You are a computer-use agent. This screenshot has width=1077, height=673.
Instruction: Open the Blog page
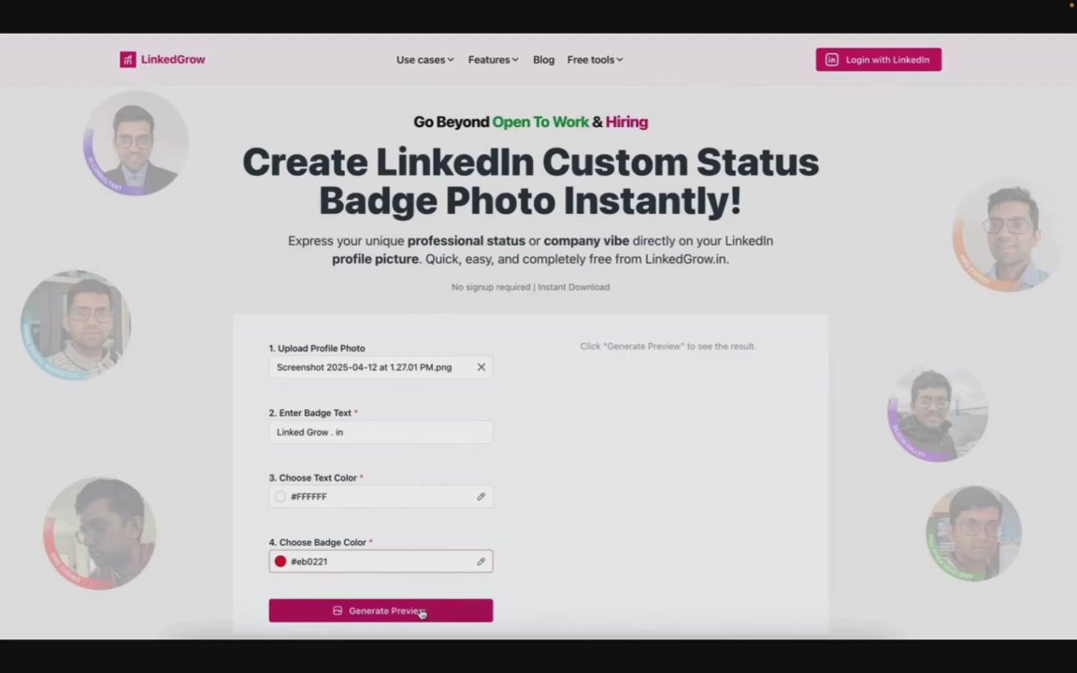543,60
